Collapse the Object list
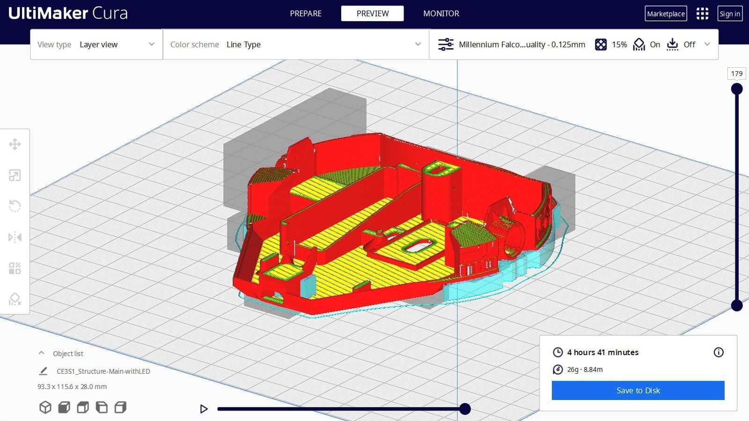749x421 pixels. (41, 353)
